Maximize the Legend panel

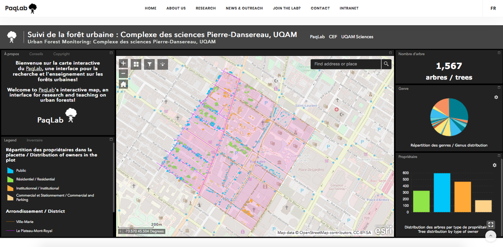(111, 139)
